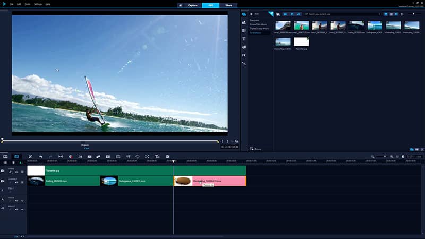Image resolution: width=425 pixels, height=239 pixels.
Task: Switch to the Share tab
Action: tap(228, 5)
